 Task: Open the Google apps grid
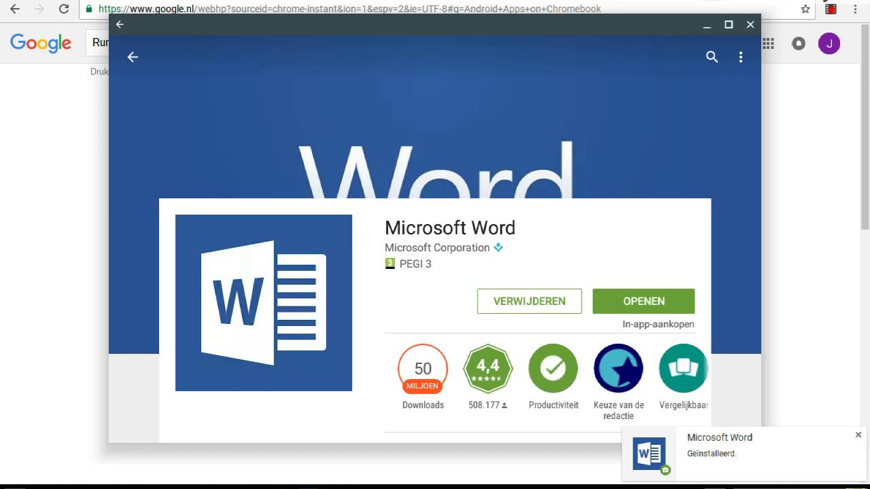[768, 43]
